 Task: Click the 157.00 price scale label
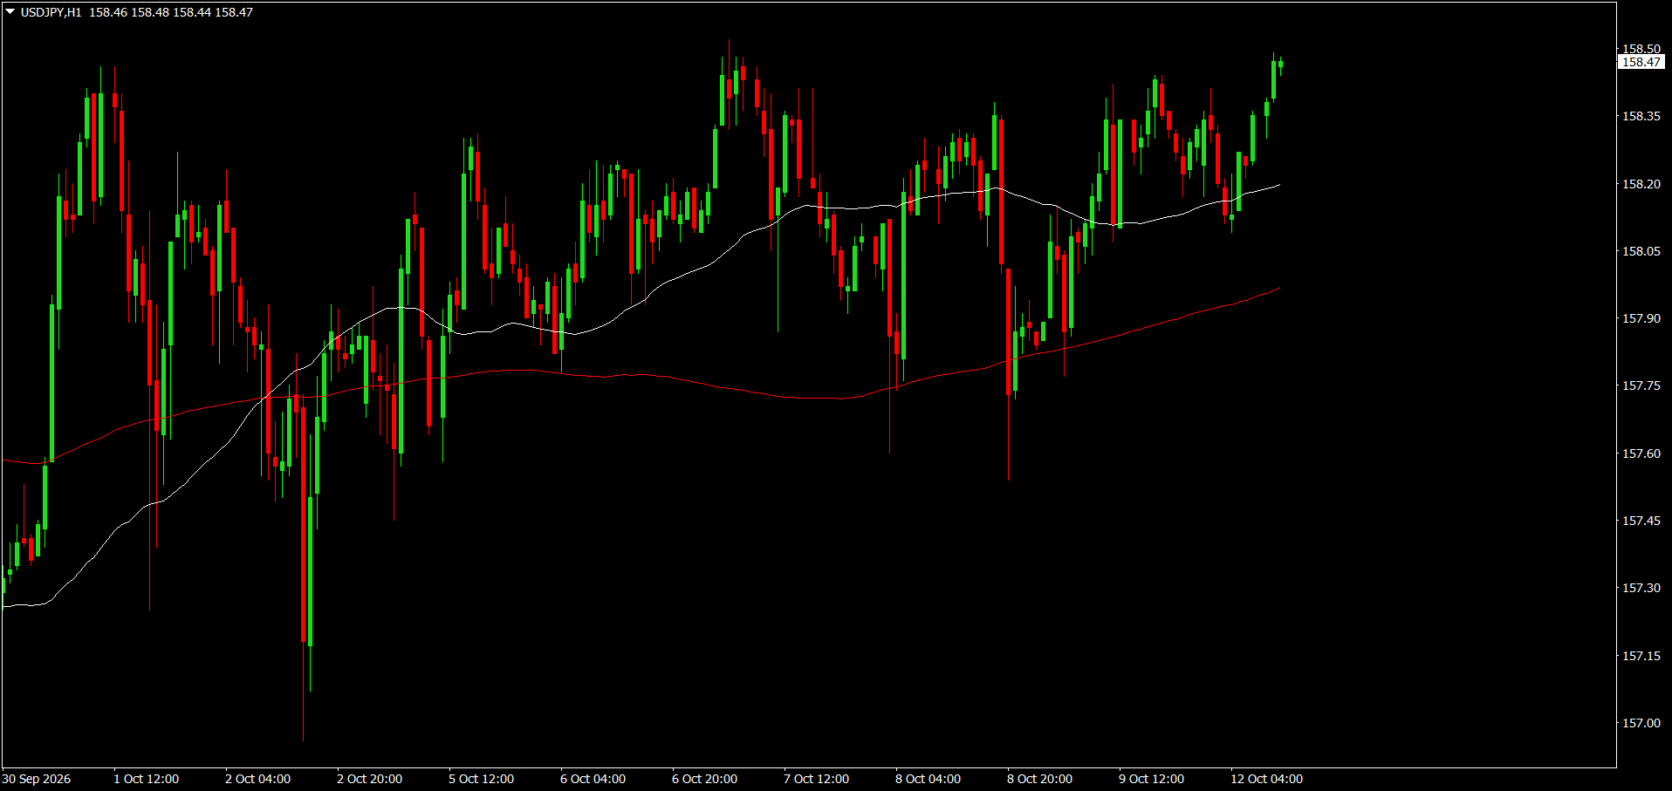pyautogui.click(x=1641, y=723)
